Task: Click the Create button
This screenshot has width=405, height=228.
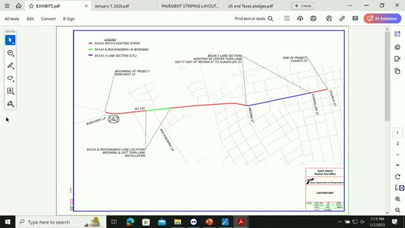Action: click(x=303, y=6)
